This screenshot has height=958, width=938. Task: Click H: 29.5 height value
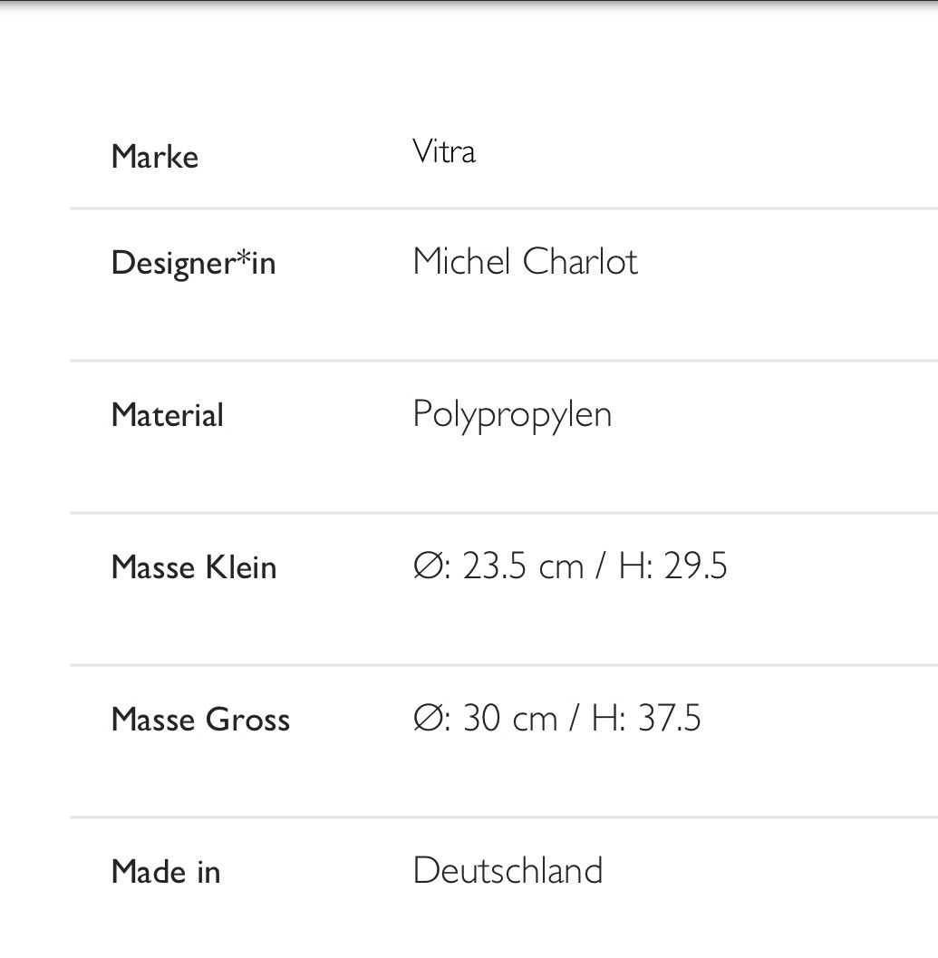[672, 566]
